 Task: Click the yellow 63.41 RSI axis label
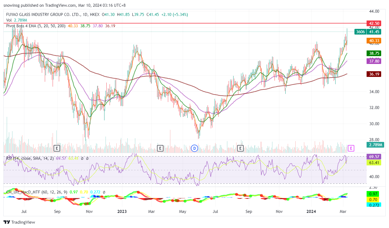point(374,163)
